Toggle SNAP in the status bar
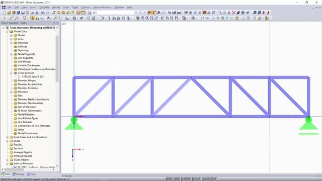Screen dimensions: 322x181 coord(170,179)
